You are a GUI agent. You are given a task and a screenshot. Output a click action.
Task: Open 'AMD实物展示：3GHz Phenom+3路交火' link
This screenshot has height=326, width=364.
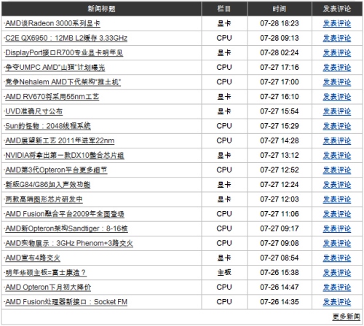[x=69, y=243]
